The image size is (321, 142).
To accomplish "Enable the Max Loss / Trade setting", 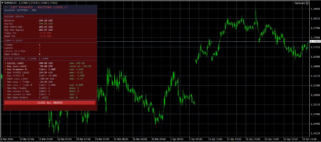I will click(6, 82).
